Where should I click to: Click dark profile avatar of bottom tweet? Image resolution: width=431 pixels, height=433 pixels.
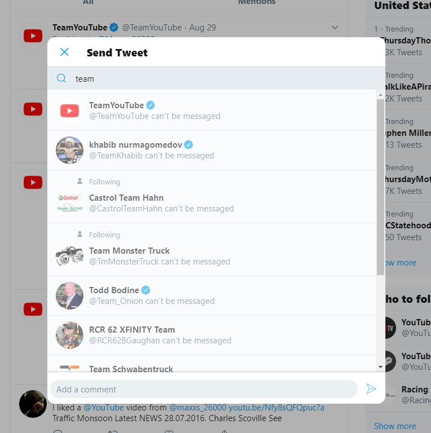click(x=33, y=404)
